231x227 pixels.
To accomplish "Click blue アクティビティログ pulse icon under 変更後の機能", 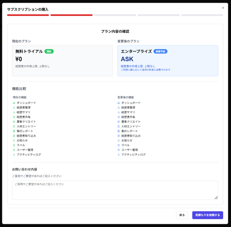I will pyautogui.click(x=119, y=154).
